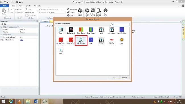
Task: Click Scirra.com in the ribbon
Action: point(72,9)
